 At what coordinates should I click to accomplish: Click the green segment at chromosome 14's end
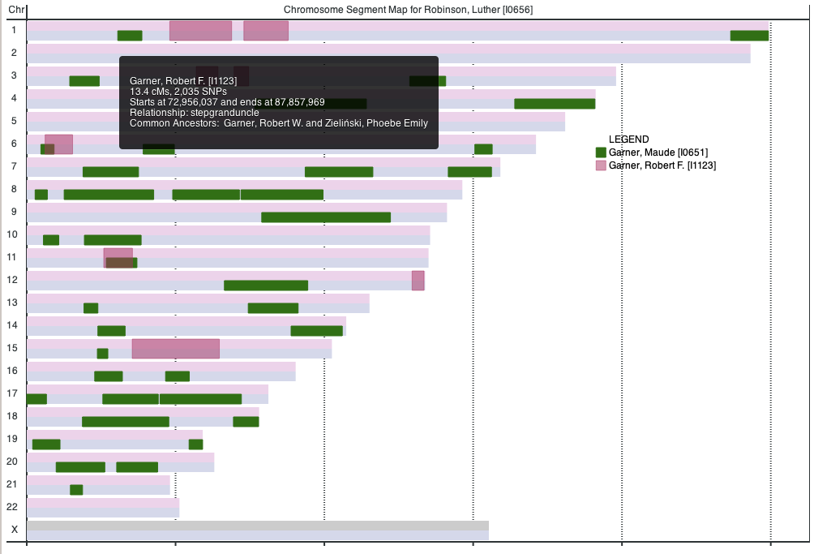tap(317, 331)
